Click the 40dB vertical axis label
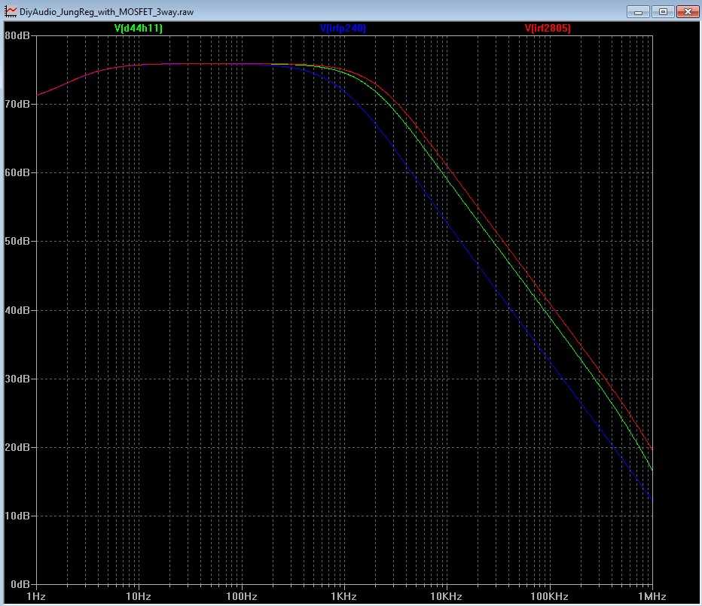The width and height of the screenshot is (702, 606). [17, 309]
